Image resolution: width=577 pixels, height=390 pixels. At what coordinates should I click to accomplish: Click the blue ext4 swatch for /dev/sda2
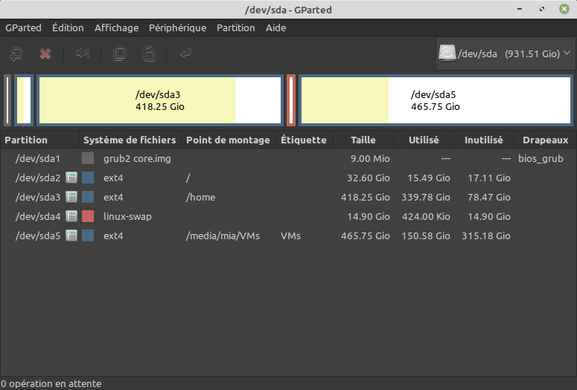pyautogui.click(x=88, y=178)
